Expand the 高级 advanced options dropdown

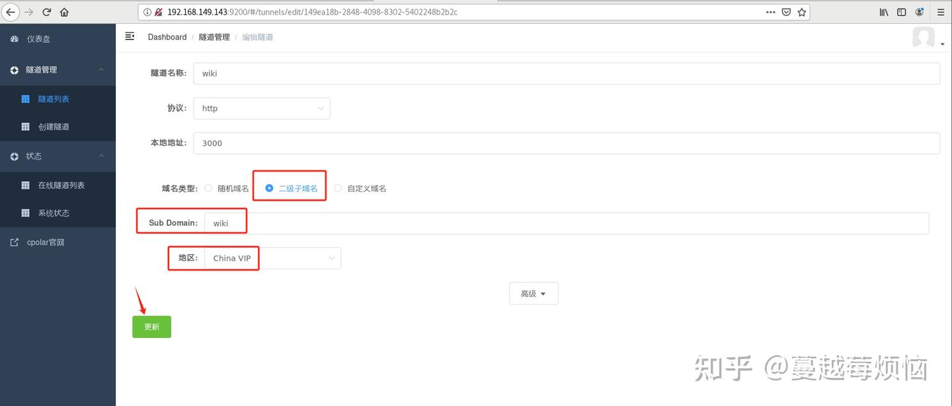[x=533, y=293]
